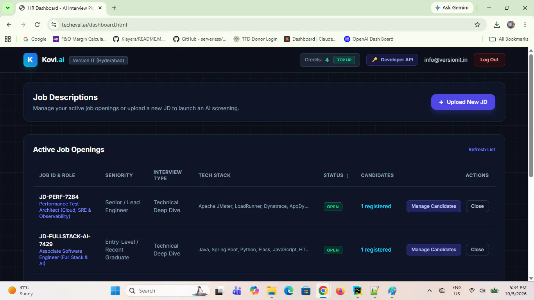This screenshot has width=534, height=300.
Task: Upload a new JD
Action: click(x=463, y=102)
